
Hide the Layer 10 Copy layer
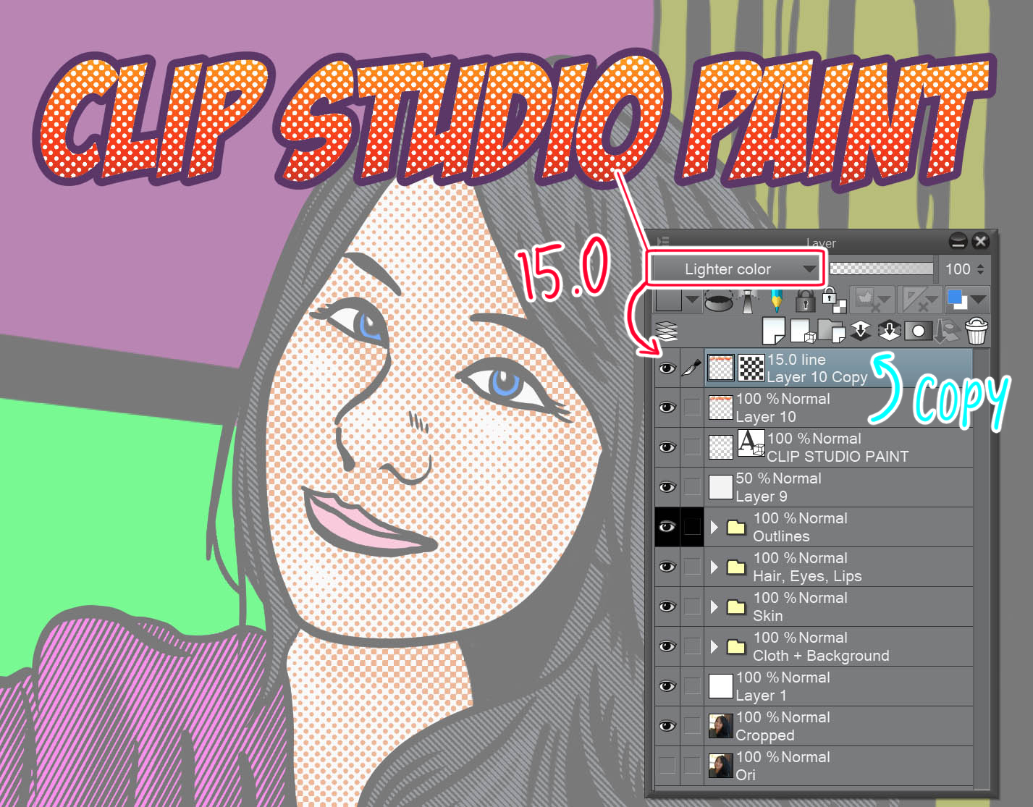pyautogui.click(x=667, y=368)
